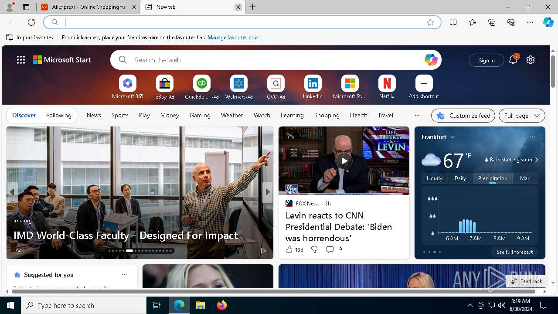
Task: Click the horizontal page scrollbar
Action: 273,291
